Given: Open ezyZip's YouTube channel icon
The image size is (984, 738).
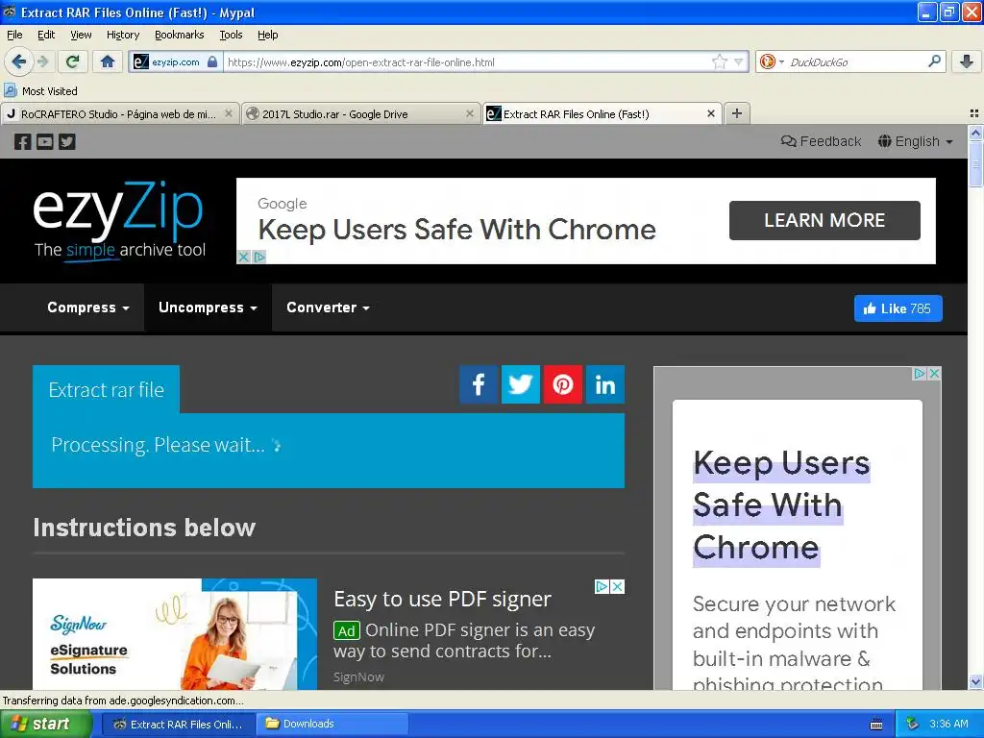Looking at the screenshot, I should point(44,142).
